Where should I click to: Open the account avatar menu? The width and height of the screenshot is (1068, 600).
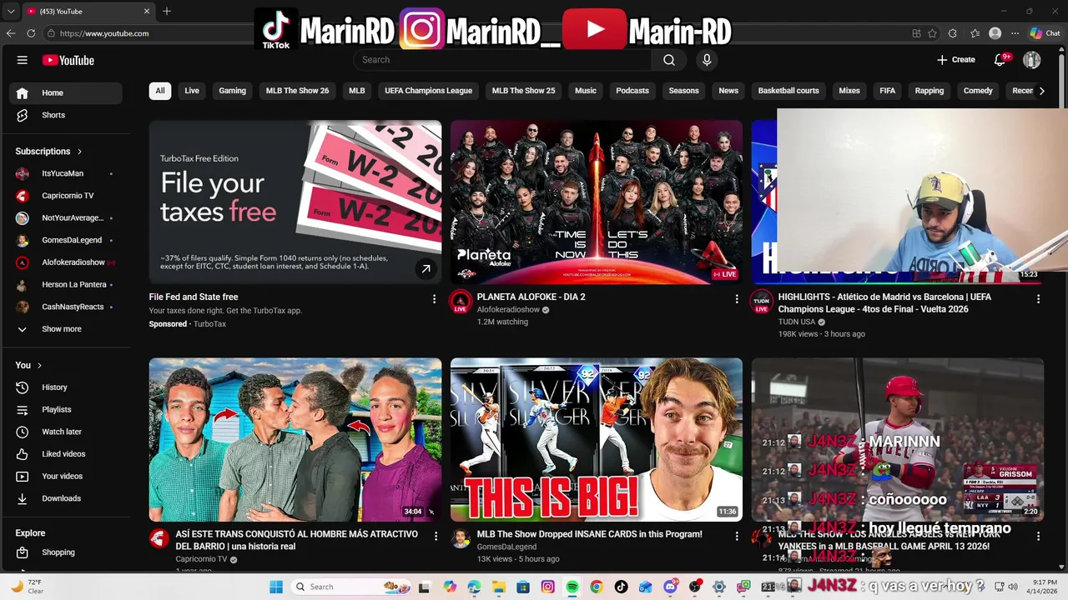pos(1032,60)
